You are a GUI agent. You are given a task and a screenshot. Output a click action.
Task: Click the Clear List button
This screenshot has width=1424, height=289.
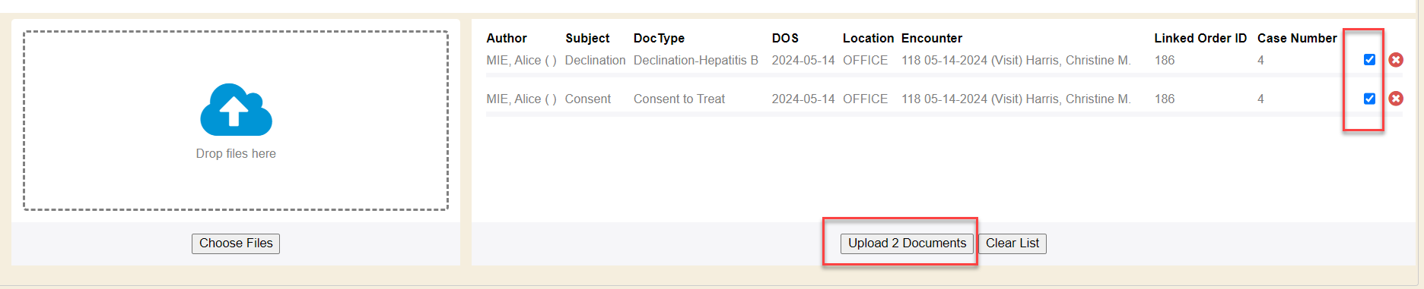coord(1012,243)
